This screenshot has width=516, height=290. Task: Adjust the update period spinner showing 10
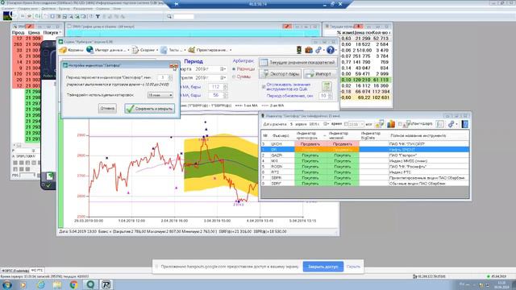tap(331, 96)
